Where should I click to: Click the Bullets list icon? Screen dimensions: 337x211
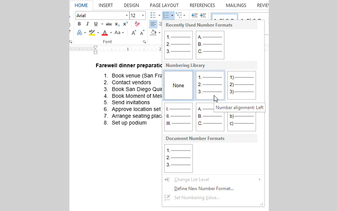click(153, 15)
